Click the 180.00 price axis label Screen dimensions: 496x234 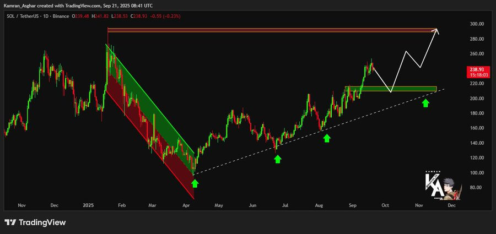(476, 113)
